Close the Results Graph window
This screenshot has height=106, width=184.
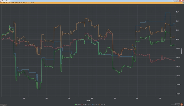coord(182,1)
